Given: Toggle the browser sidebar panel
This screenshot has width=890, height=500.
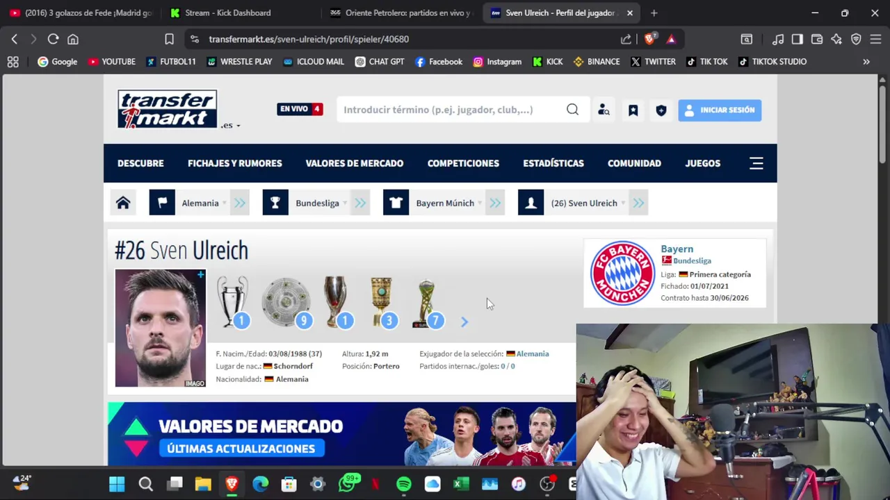Looking at the screenshot, I should [798, 39].
